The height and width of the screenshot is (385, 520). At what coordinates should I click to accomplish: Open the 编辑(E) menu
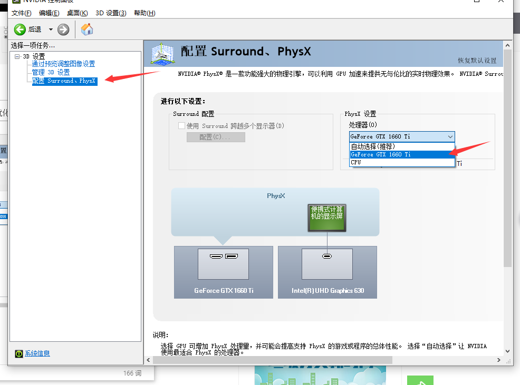tap(49, 13)
